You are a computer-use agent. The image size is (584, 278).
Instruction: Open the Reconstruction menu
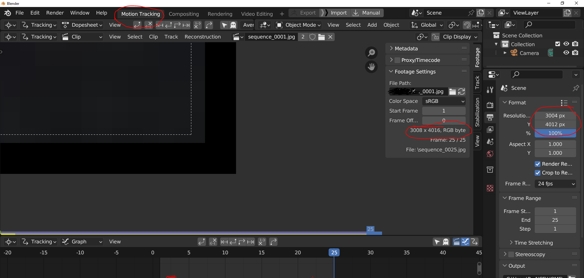pyautogui.click(x=203, y=37)
